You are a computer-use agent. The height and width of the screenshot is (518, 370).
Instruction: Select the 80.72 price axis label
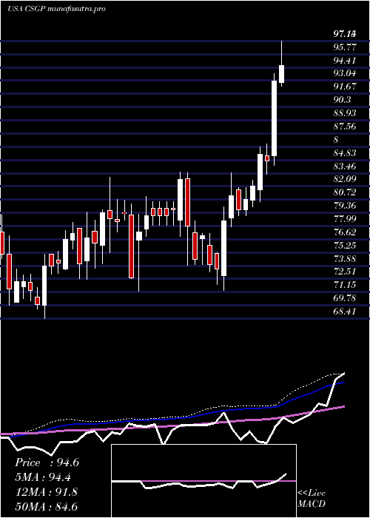click(x=345, y=192)
